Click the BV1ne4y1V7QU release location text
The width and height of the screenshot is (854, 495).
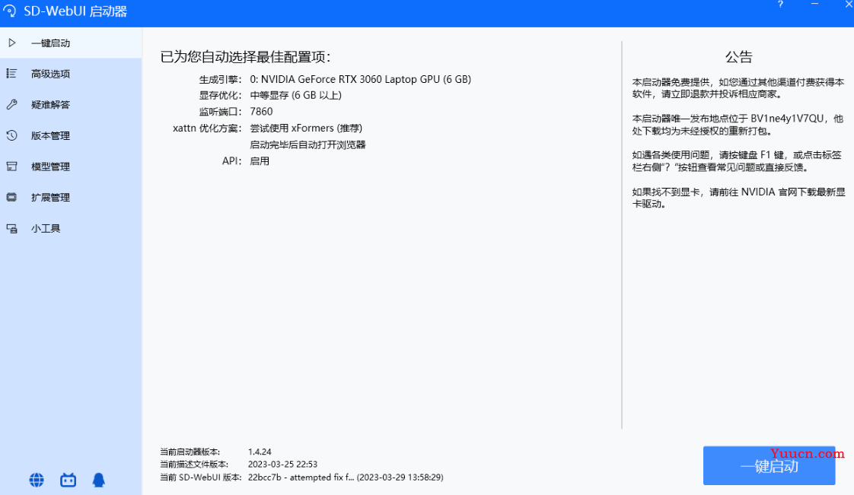(x=787, y=119)
